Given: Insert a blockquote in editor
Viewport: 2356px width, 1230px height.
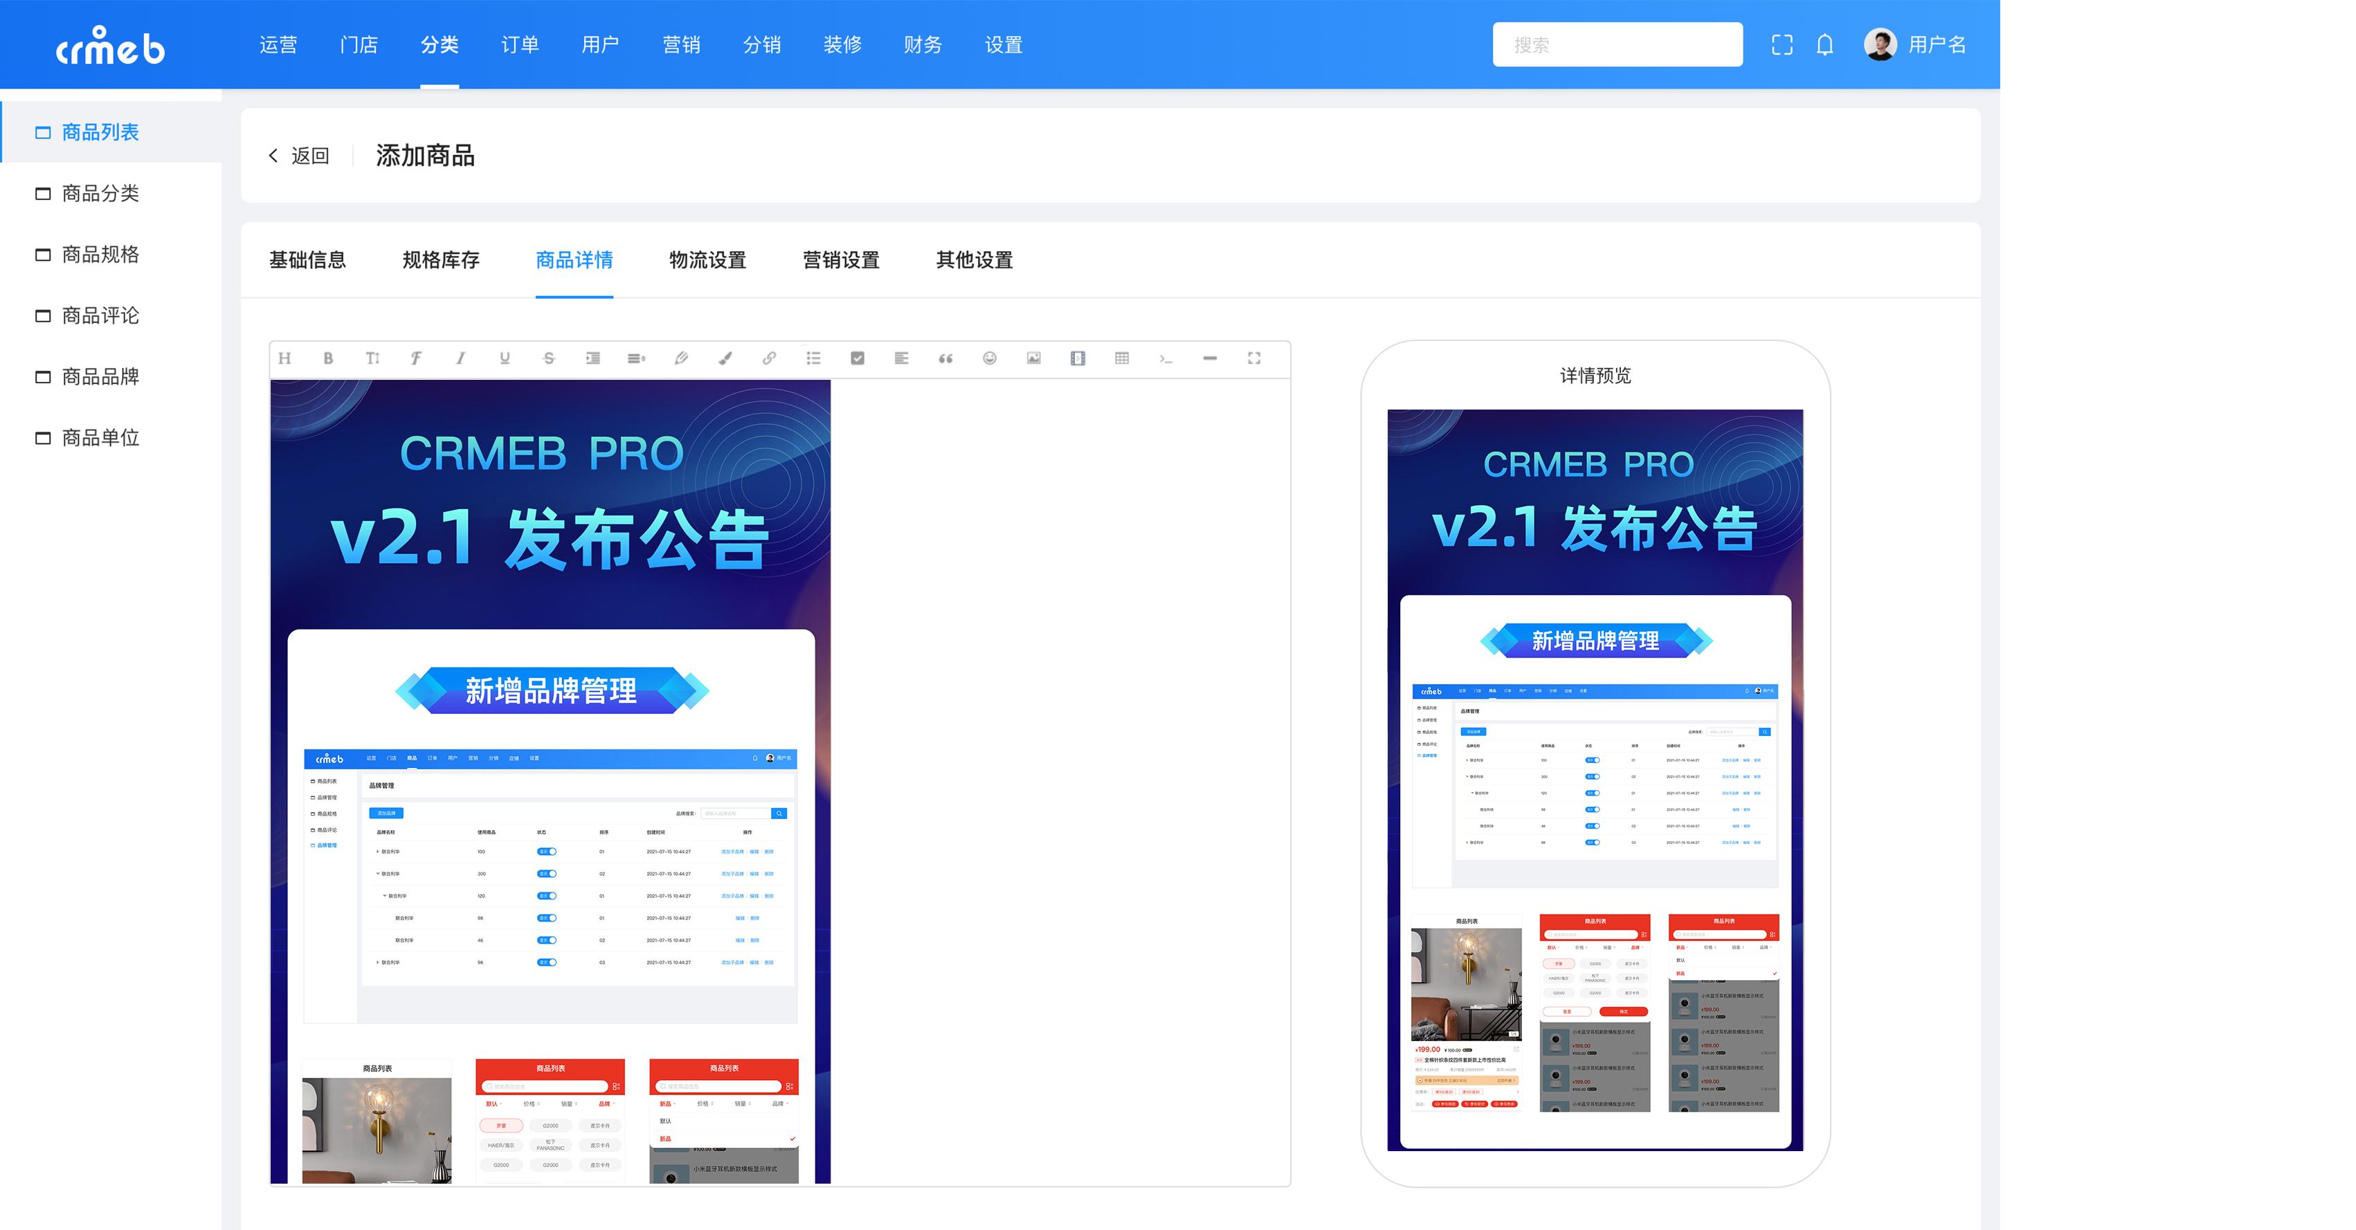Looking at the screenshot, I should [x=945, y=358].
